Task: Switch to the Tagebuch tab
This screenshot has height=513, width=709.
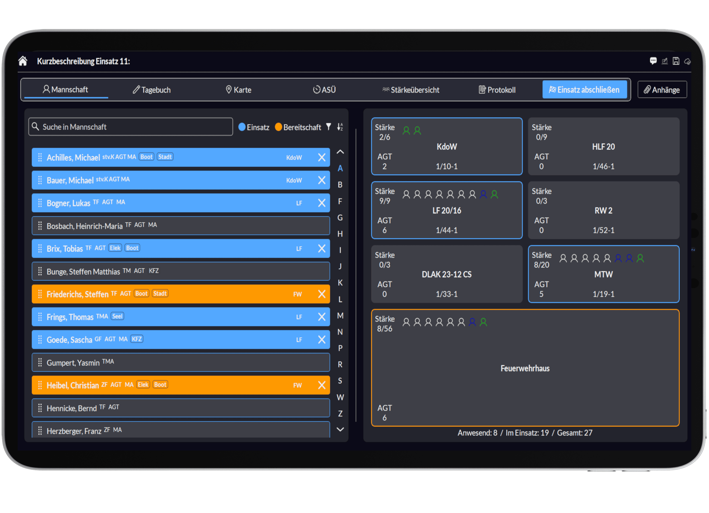Action: pyautogui.click(x=152, y=90)
